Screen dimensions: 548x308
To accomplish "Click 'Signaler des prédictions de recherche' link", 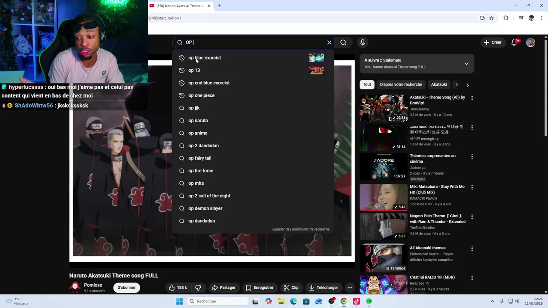I will coord(301,229).
